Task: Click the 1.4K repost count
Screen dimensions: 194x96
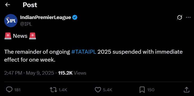Action: [x=63, y=90]
